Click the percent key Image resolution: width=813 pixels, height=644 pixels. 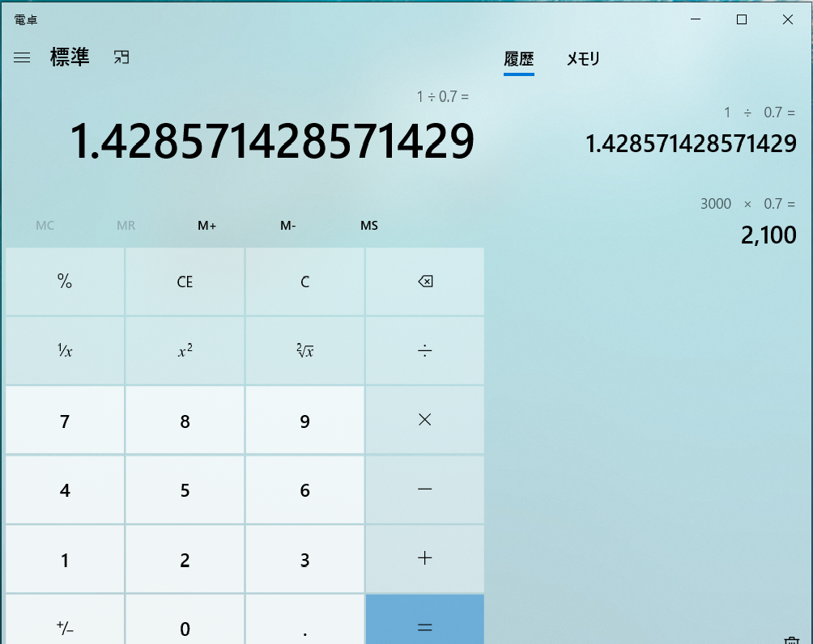(65, 282)
